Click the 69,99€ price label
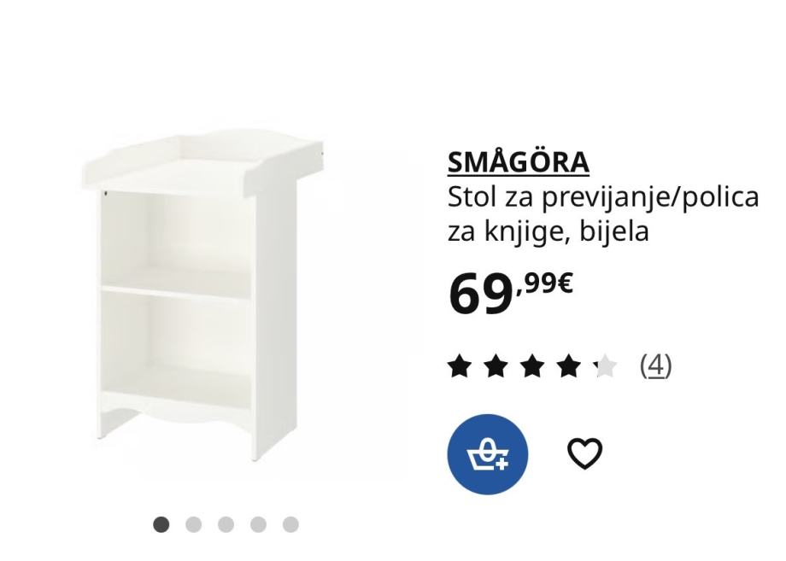The image size is (786, 561). tap(510, 293)
